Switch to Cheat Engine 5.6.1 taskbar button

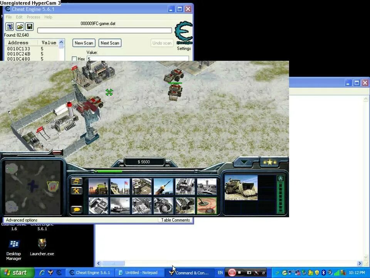point(89,273)
